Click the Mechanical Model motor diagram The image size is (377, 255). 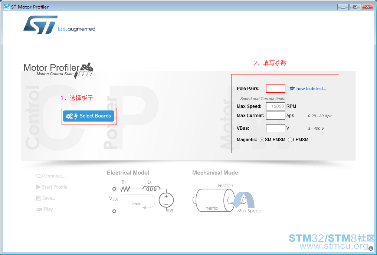[227, 198]
